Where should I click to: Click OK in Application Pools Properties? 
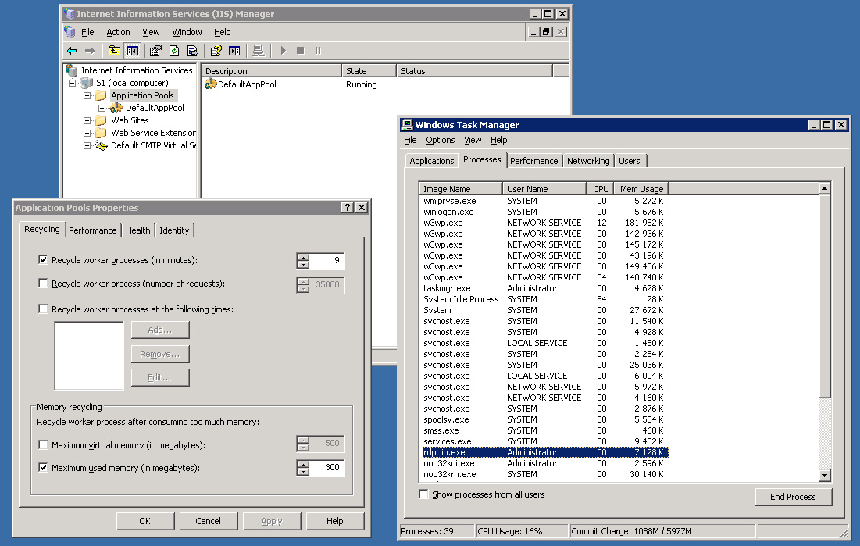pos(145,521)
